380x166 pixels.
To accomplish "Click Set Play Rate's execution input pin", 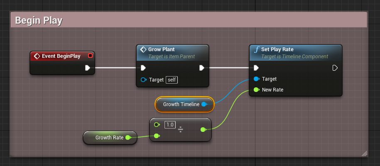I will tap(256, 68).
